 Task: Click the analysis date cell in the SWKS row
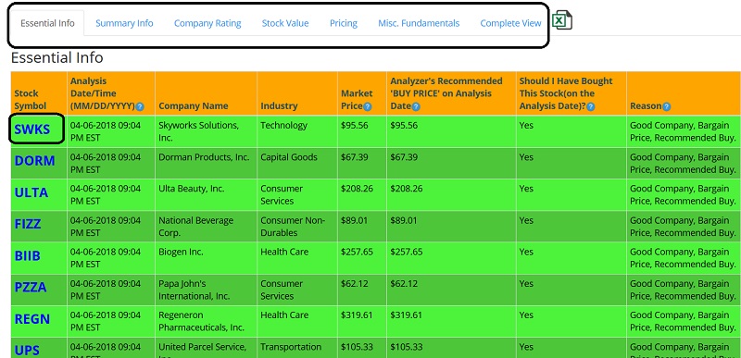(x=111, y=131)
